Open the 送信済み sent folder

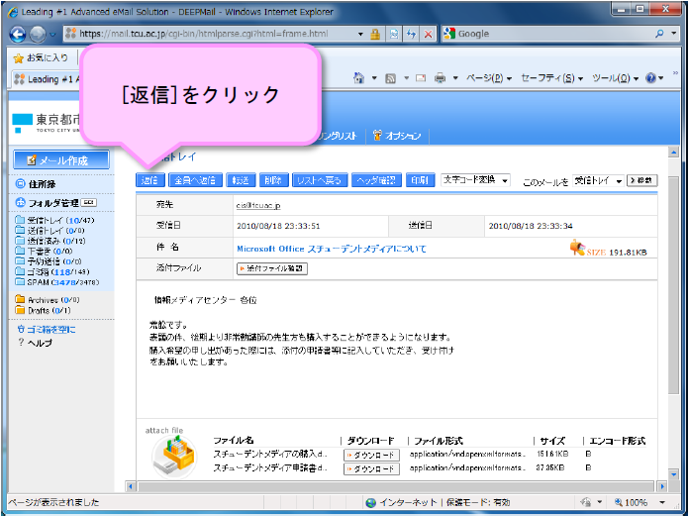click(x=50, y=241)
